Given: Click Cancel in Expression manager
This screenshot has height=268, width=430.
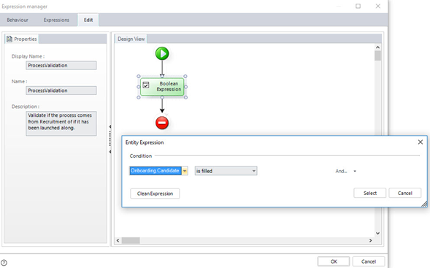Looking at the screenshot, I should pos(368,261).
